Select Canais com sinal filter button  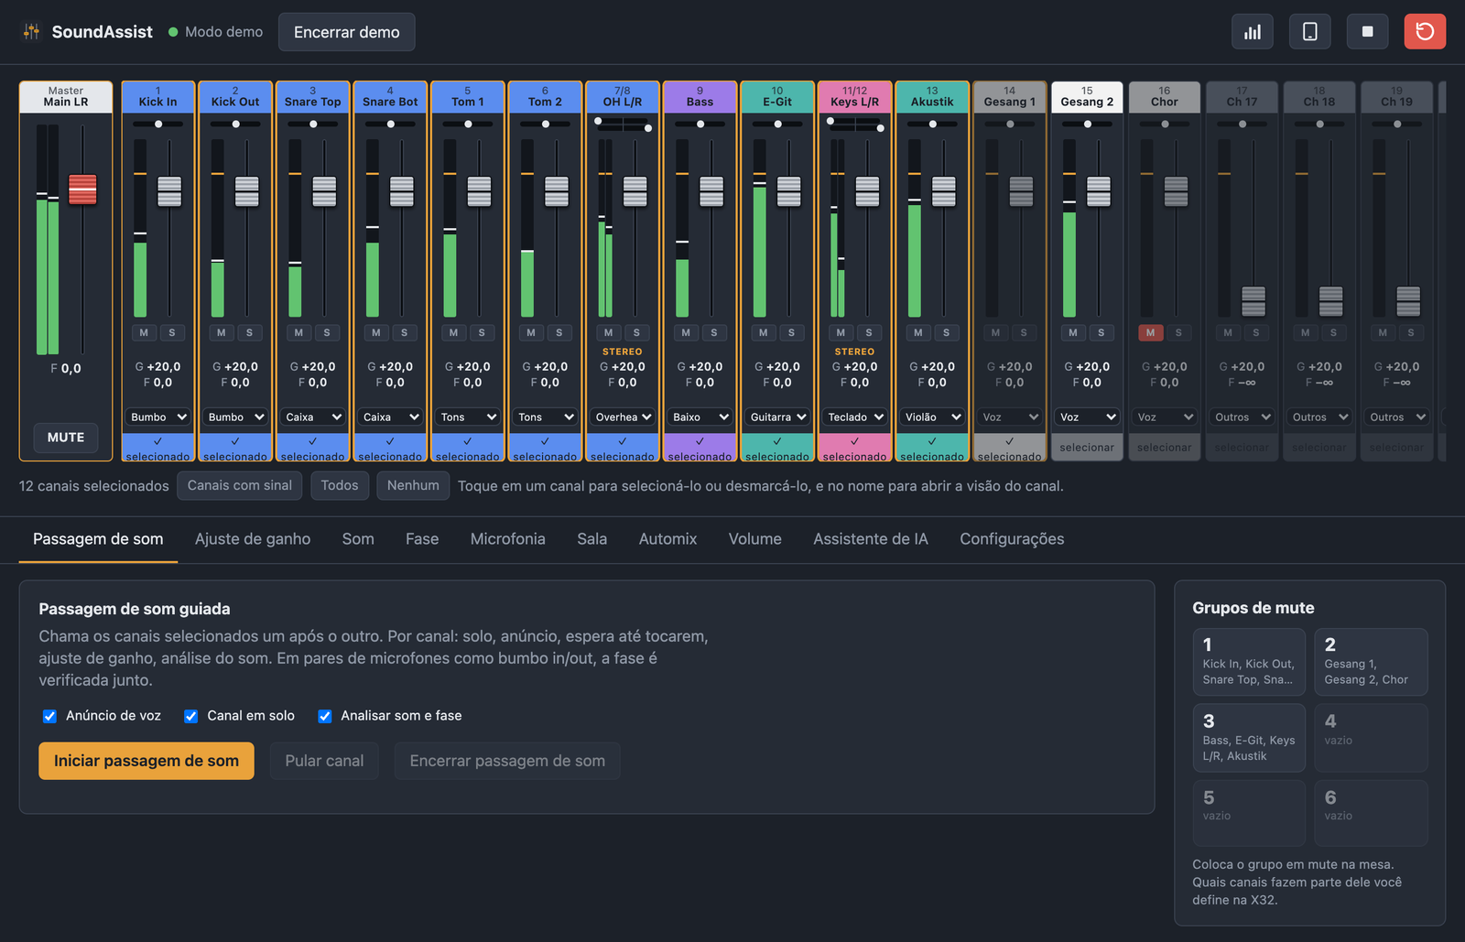click(x=240, y=485)
